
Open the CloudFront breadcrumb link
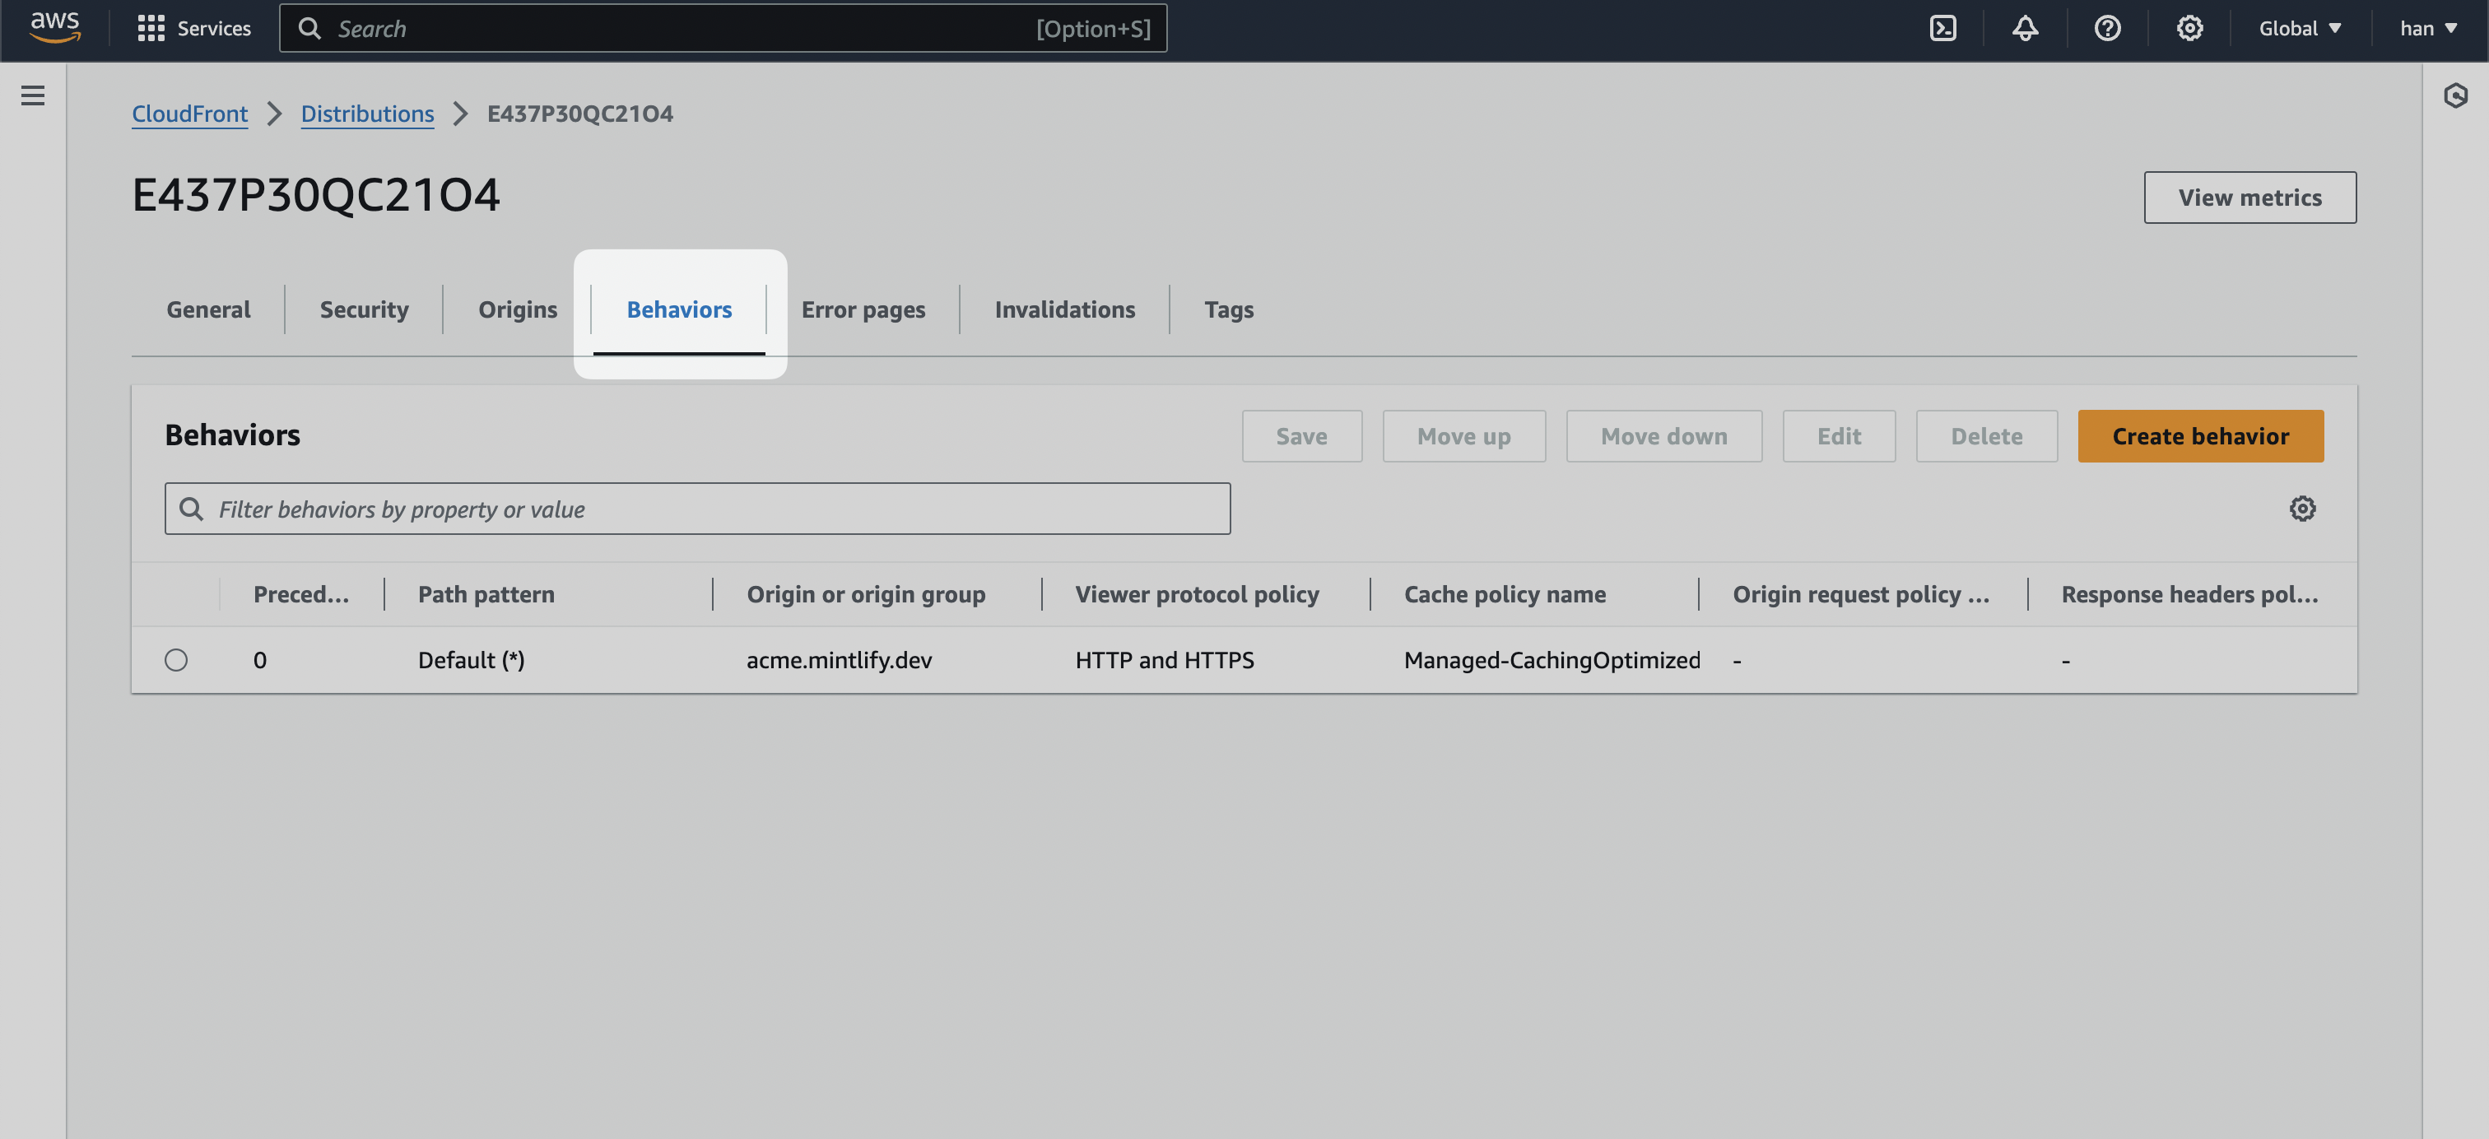coord(189,113)
